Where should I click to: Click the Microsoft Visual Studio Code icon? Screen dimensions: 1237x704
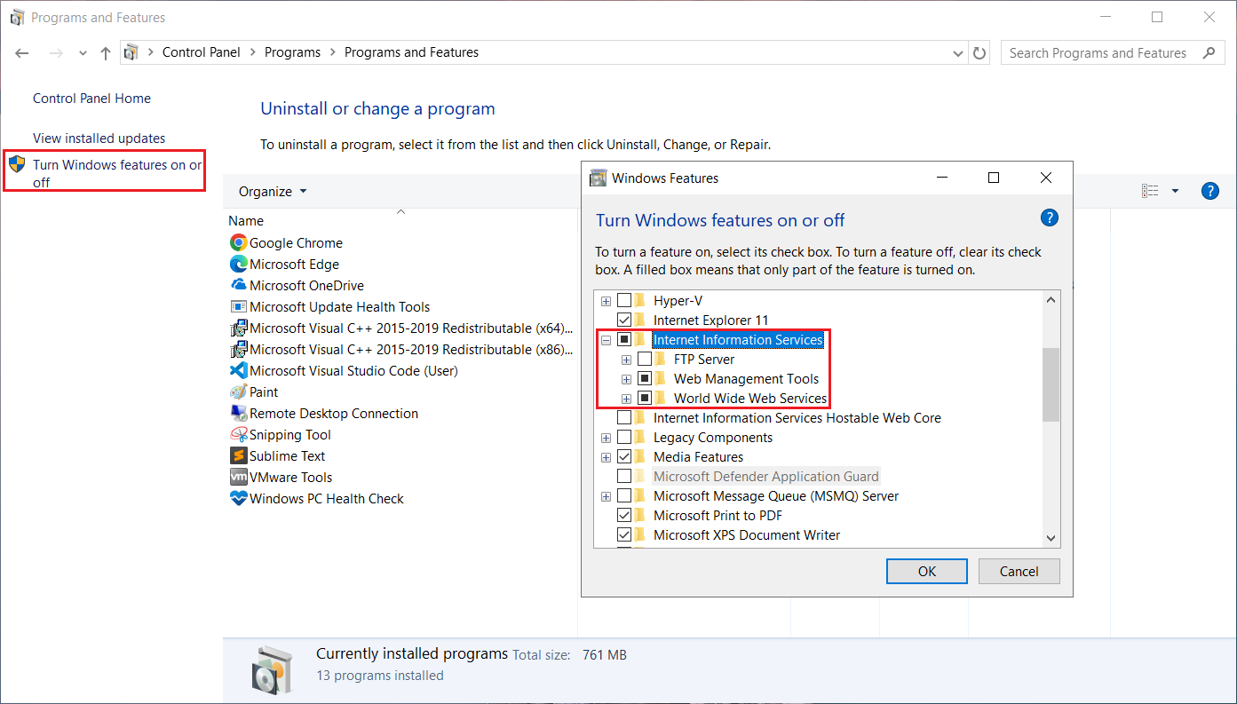[237, 370]
